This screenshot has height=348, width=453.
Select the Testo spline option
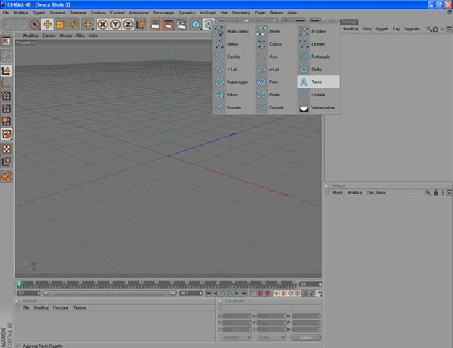(318, 82)
